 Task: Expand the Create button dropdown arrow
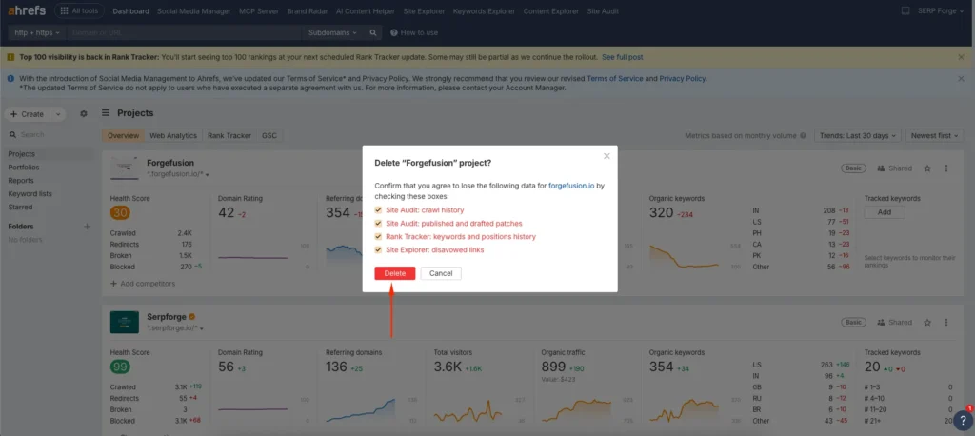(57, 114)
